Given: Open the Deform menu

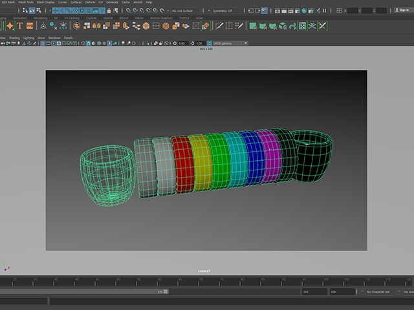Looking at the screenshot, I should point(90,2).
